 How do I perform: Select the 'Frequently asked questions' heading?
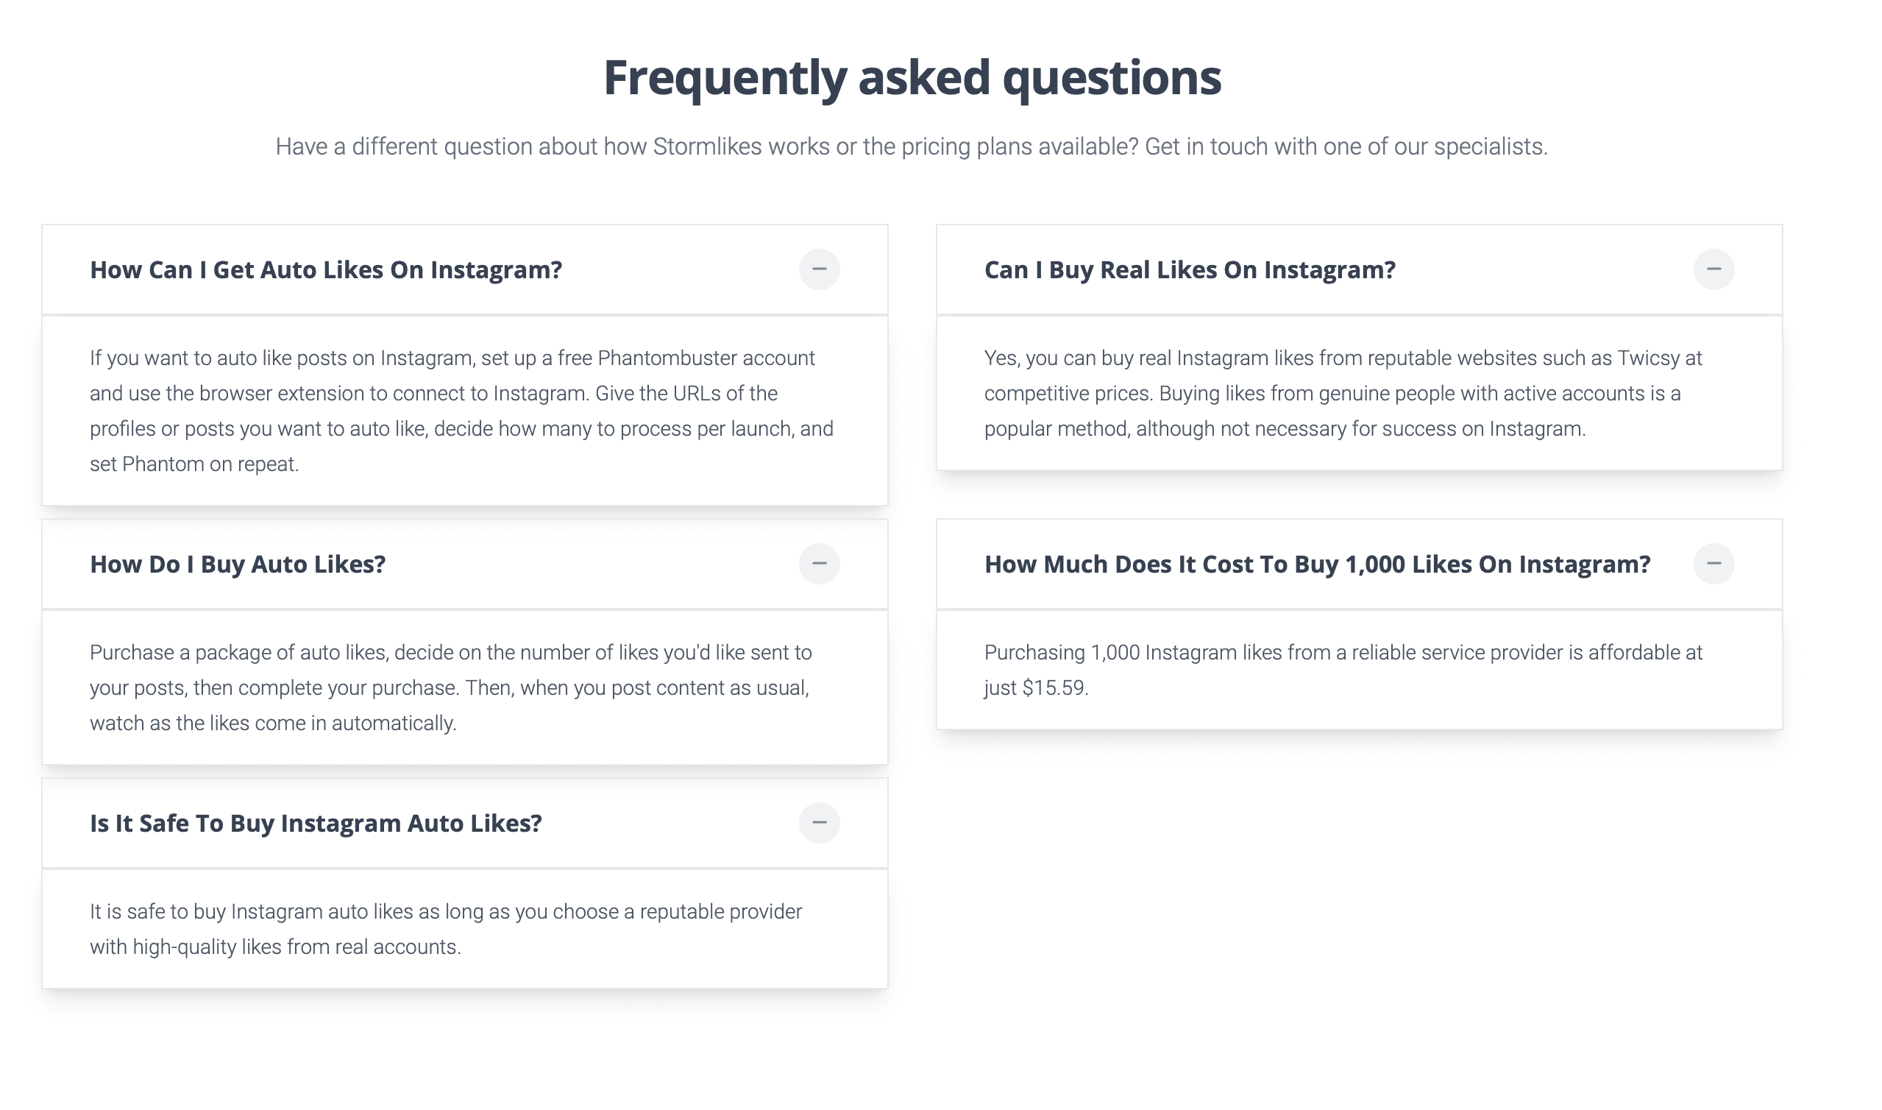(x=912, y=77)
